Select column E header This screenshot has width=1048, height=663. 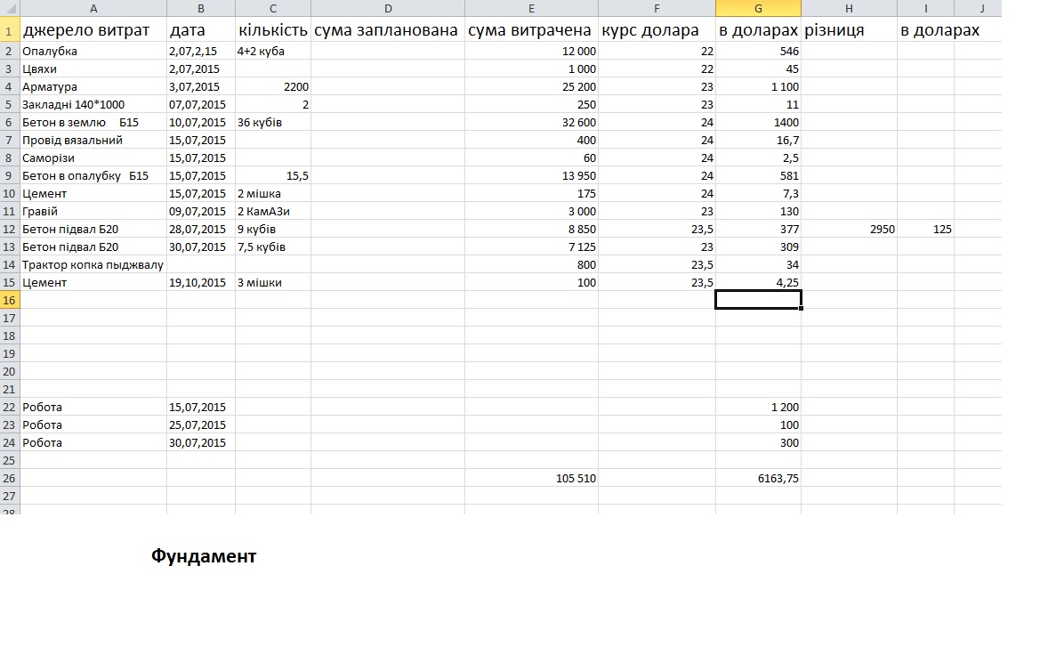pyautogui.click(x=531, y=8)
